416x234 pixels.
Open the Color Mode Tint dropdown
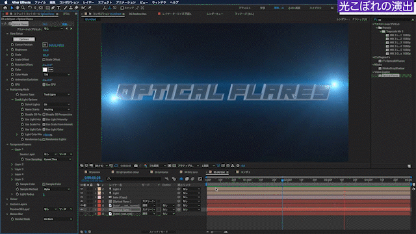tap(57, 75)
